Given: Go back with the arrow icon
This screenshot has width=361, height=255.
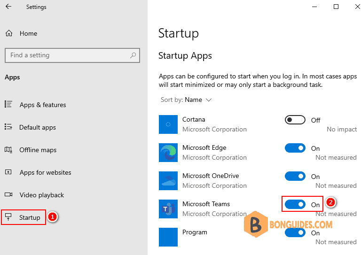Looking at the screenshot, I should point(8,7).
